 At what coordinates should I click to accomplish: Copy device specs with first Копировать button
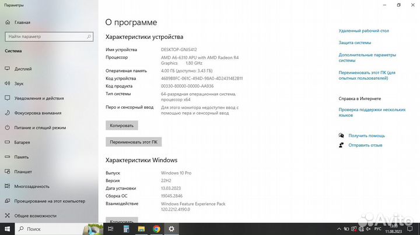pyautogui.click(x=121, y=126)
